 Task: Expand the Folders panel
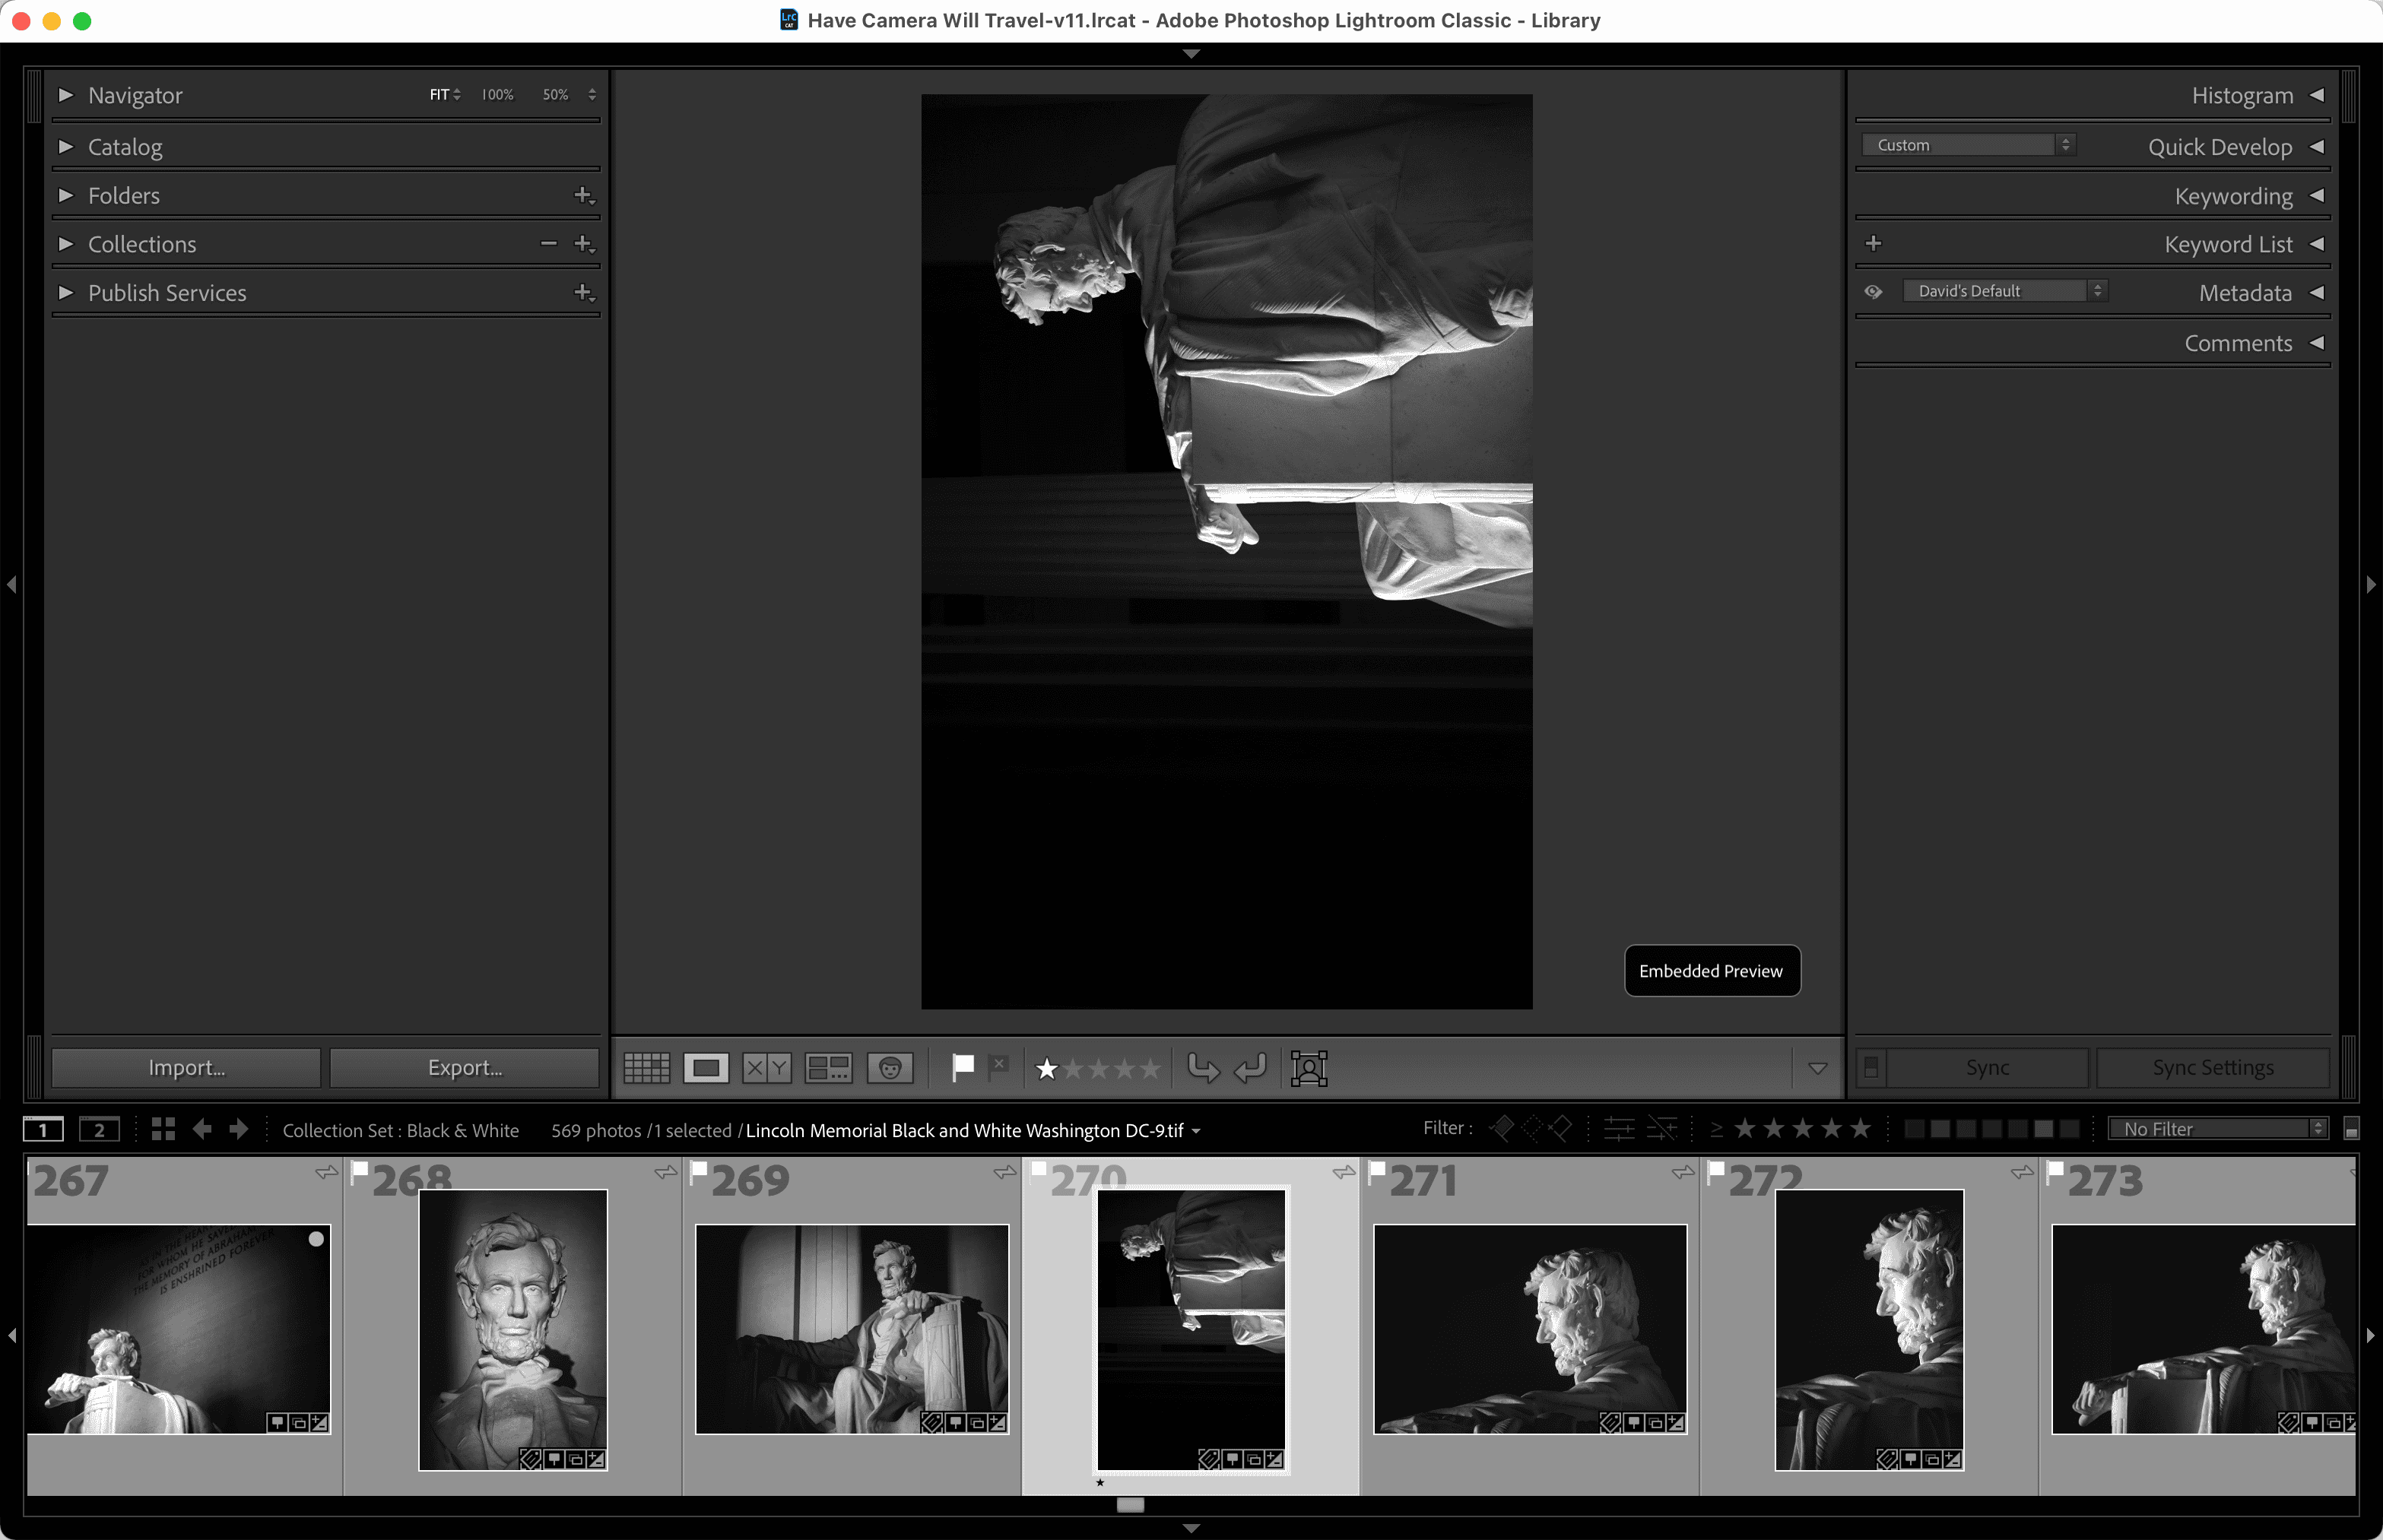pos(66,195)
